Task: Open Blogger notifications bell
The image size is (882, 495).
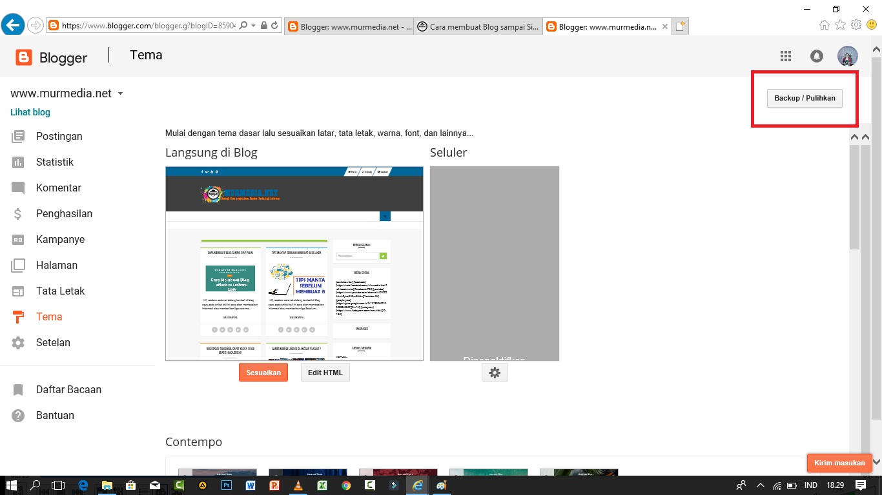Action: coord(816,56)
